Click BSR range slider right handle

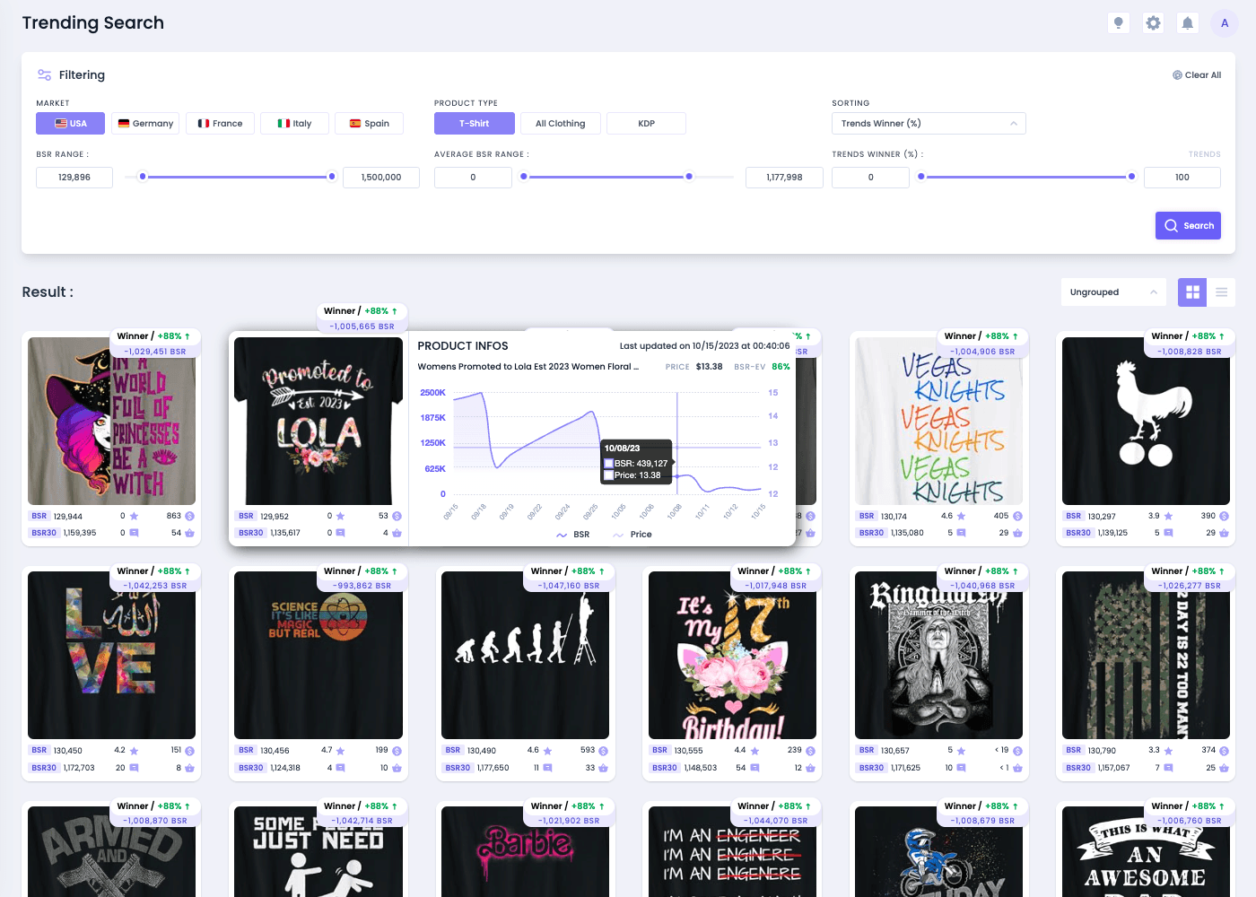[332, 177]
